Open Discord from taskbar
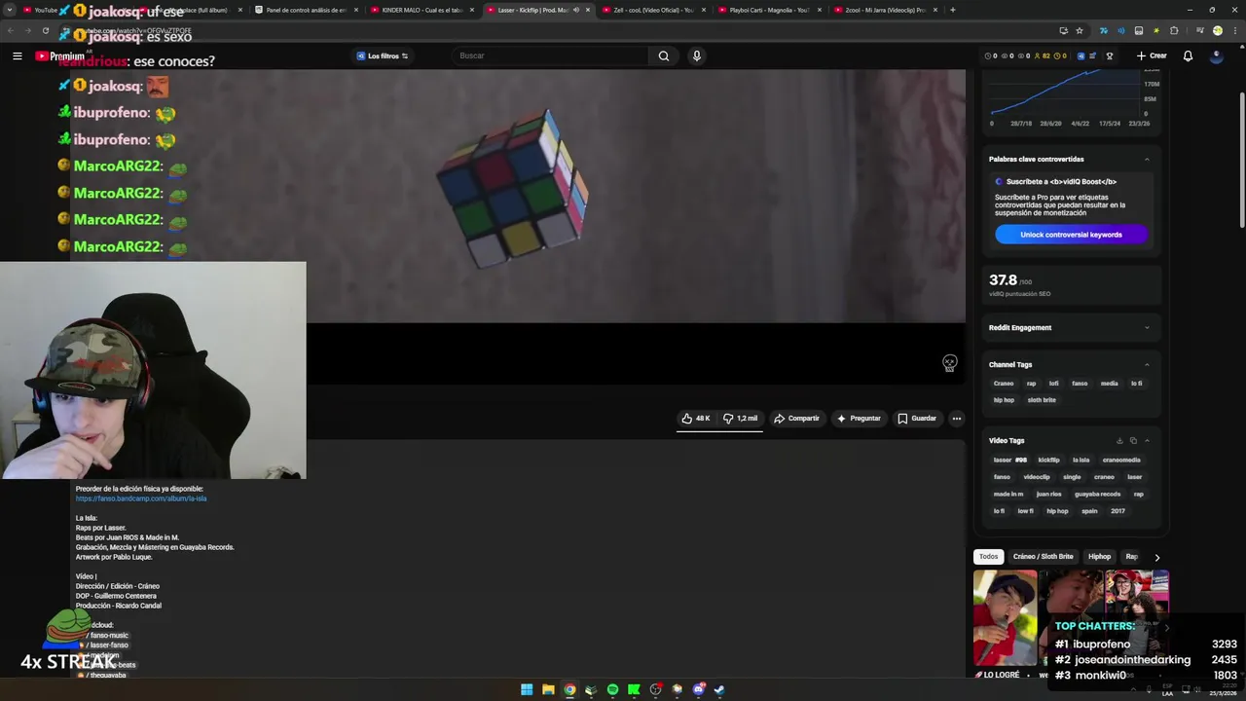This screenshot has width=1246, height=701. click(698, 689)
